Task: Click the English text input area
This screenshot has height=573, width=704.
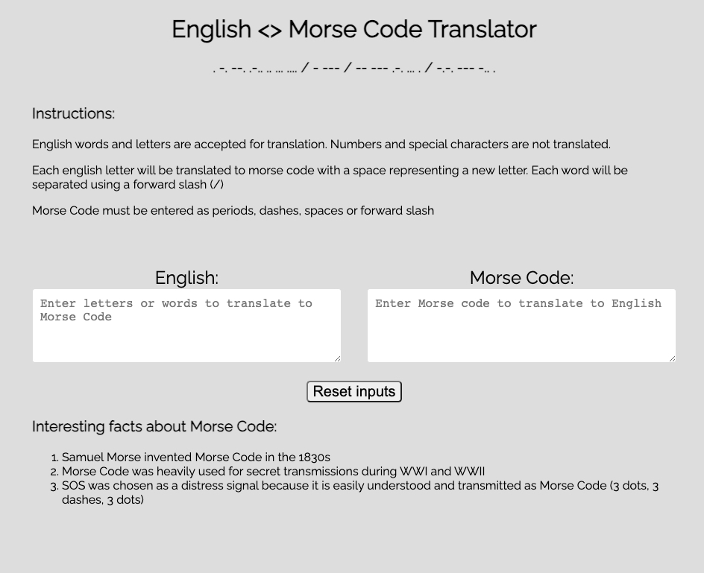Action: (186, 326)
